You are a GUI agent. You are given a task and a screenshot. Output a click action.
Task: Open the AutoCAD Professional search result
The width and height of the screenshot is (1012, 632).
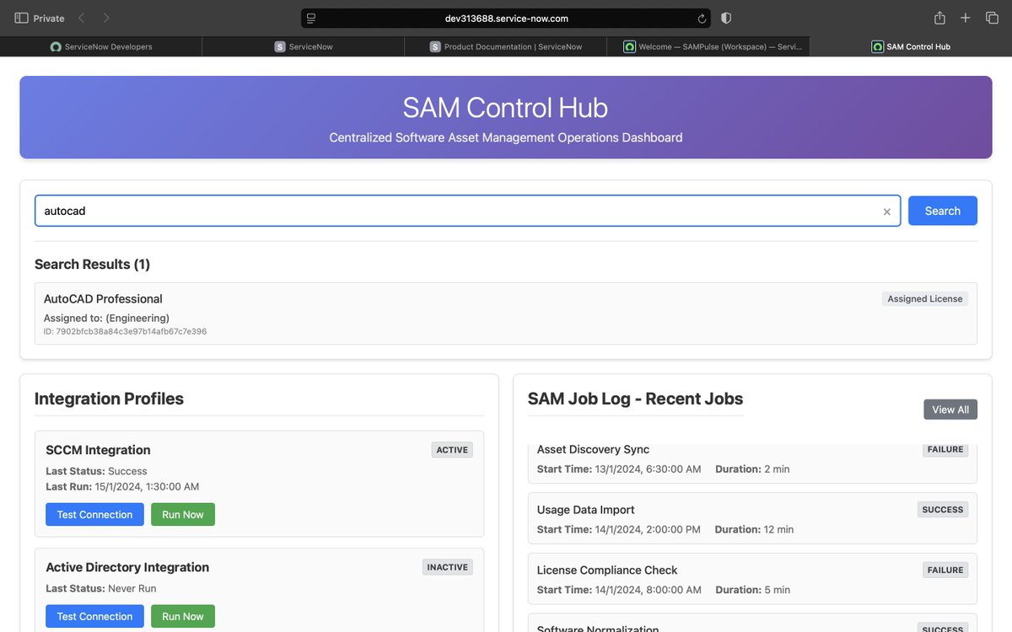point(506,313)
